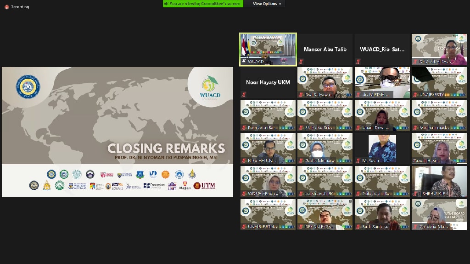
Task: Click the Closing Remarks shared slide
Action: coord(117,132)
